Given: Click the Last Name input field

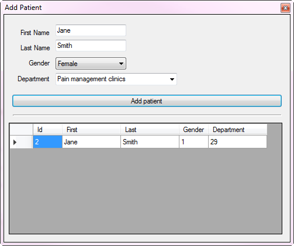Looking at the screenshot, I should coord(91,46).
